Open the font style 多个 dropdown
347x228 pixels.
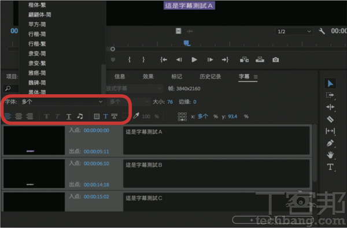(x=128, y=102)
